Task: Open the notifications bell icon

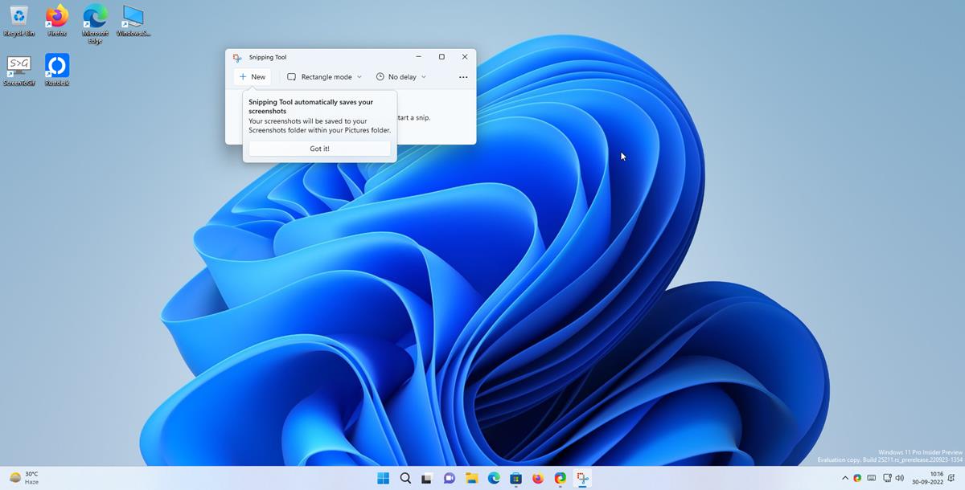Action: point(952,478)
